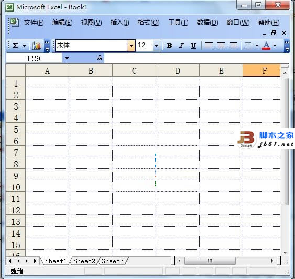This screenshot has width=295, height=279.
Task: Open the AutoSum function dropdown arrow
Action: tap(24, 46)
